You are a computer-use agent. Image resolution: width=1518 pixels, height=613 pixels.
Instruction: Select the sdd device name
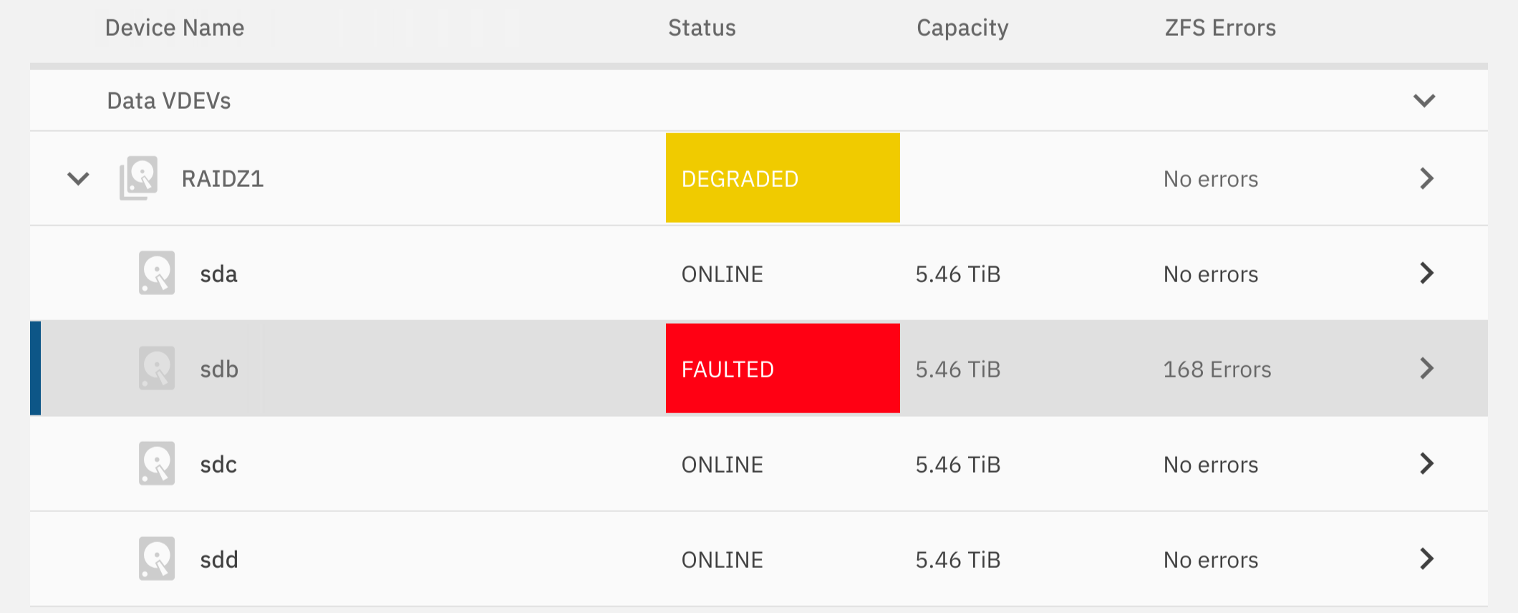(x=218, y=560)
